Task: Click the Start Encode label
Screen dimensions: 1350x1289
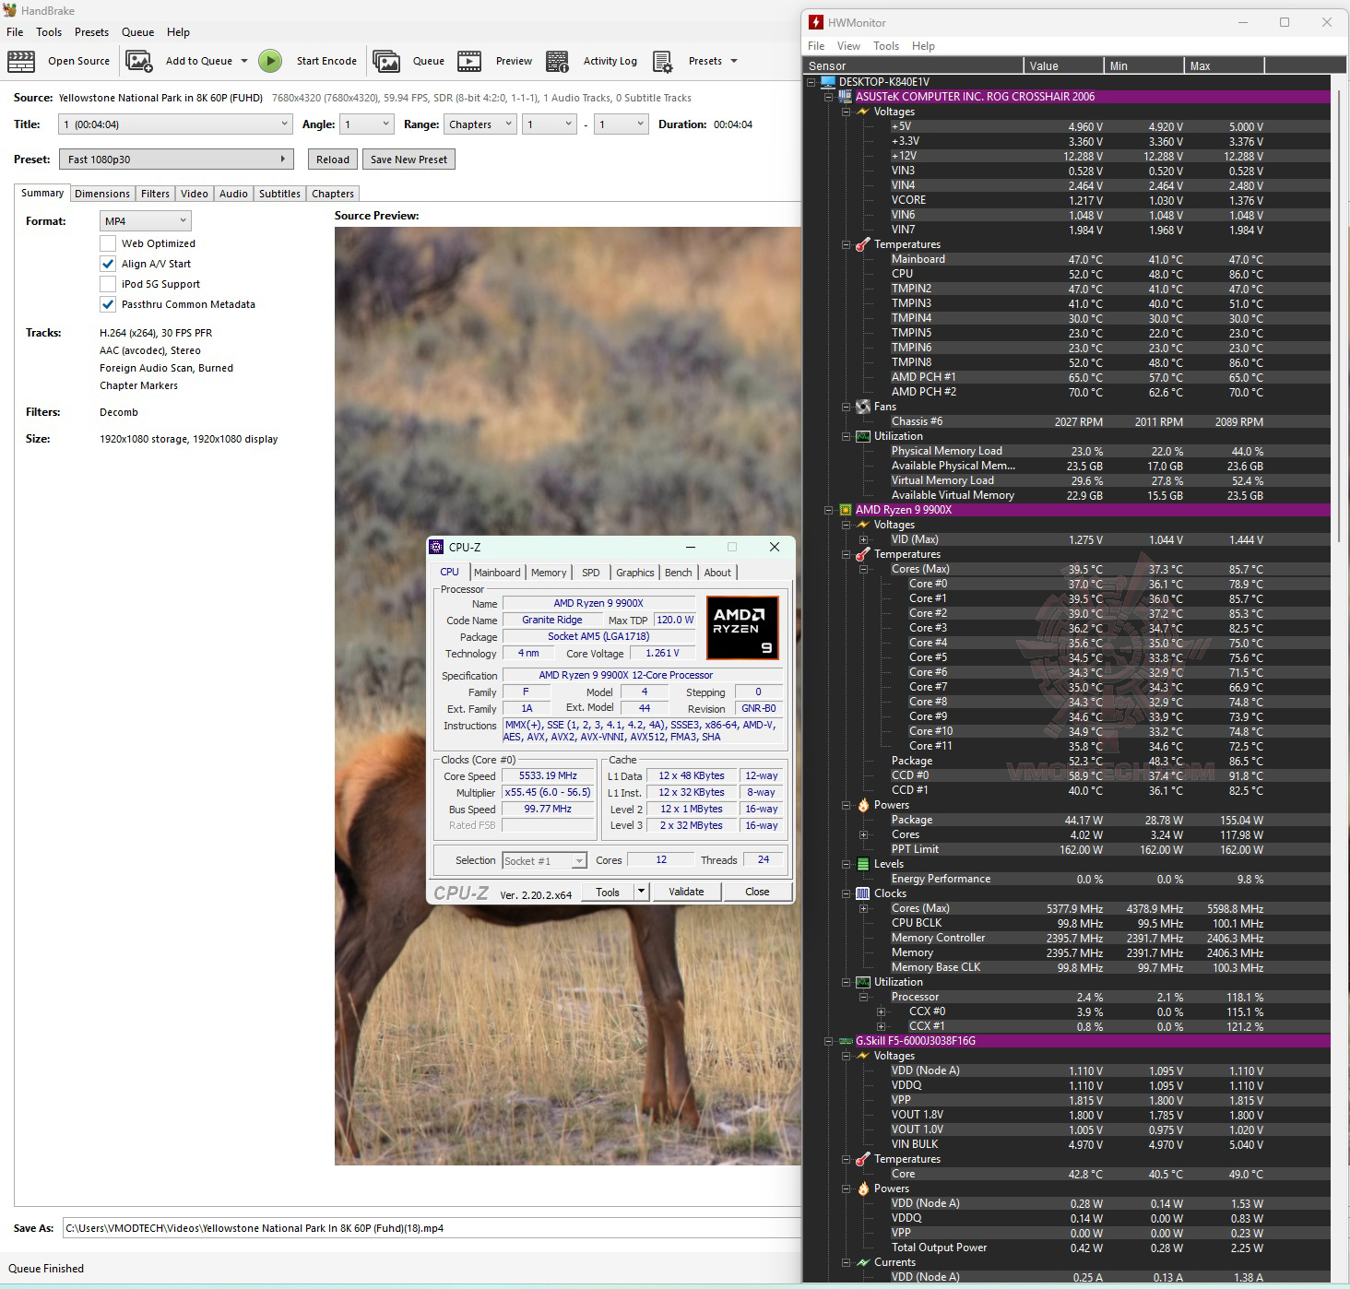Action: coord(326,61)
